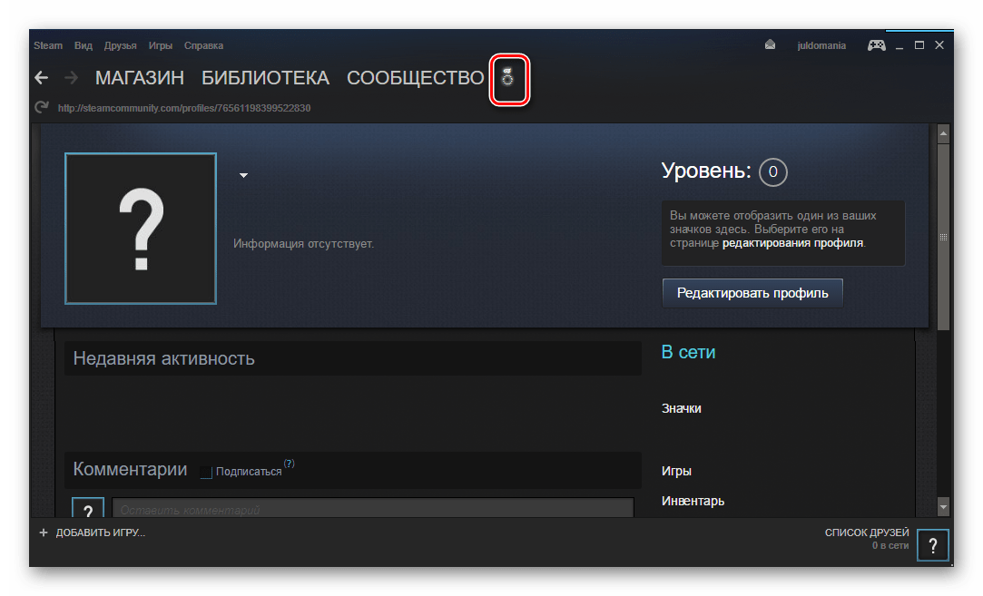The width and height of the screenshot is (983, 596).
Task: Click the plus icon next to ДОБАВИТЬ ИГРУ
Action: click(x=44, y=532)
